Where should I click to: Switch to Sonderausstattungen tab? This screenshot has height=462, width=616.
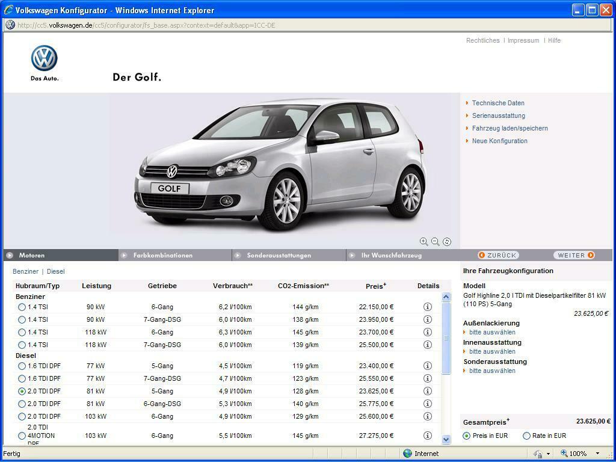(x=289, y=255)
